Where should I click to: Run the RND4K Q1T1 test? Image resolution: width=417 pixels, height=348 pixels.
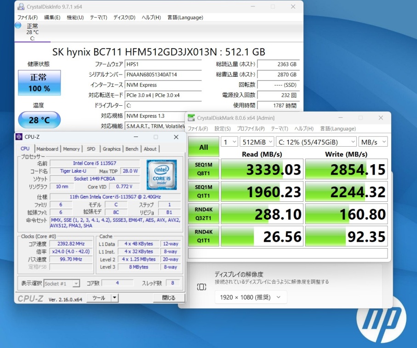pos(204,236)
